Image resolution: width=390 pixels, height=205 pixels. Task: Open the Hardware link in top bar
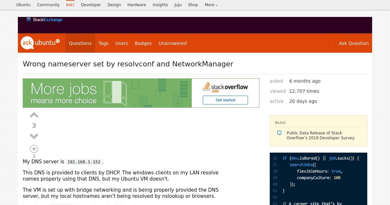tap(136, 5)
